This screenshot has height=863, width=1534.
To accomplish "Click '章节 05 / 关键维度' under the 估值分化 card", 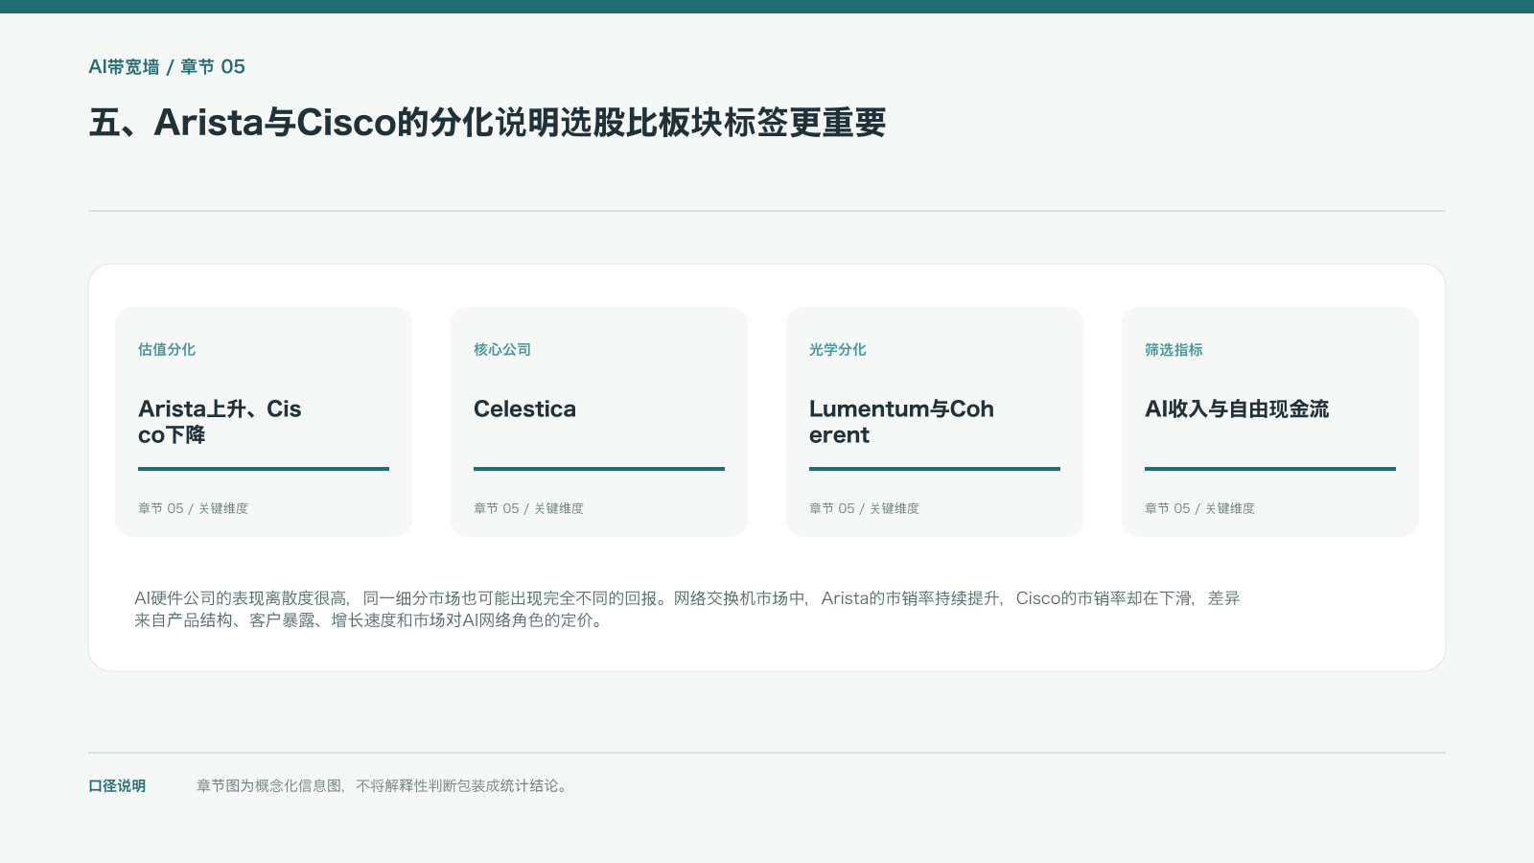I will 193,508.
